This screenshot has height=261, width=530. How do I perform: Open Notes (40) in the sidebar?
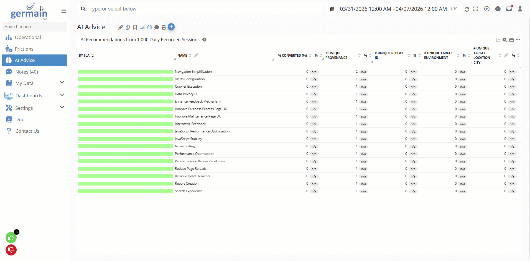coord(27,72)
